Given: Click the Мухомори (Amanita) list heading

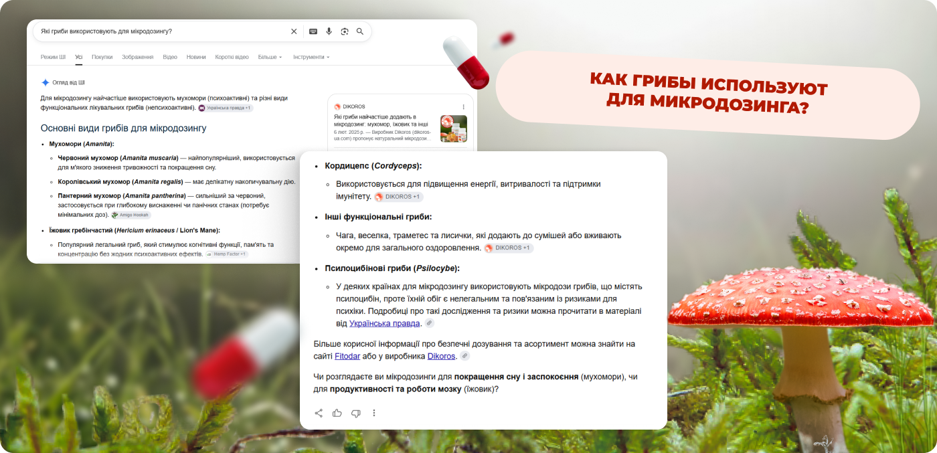Looking at the screenshot, I should (82, 144).
